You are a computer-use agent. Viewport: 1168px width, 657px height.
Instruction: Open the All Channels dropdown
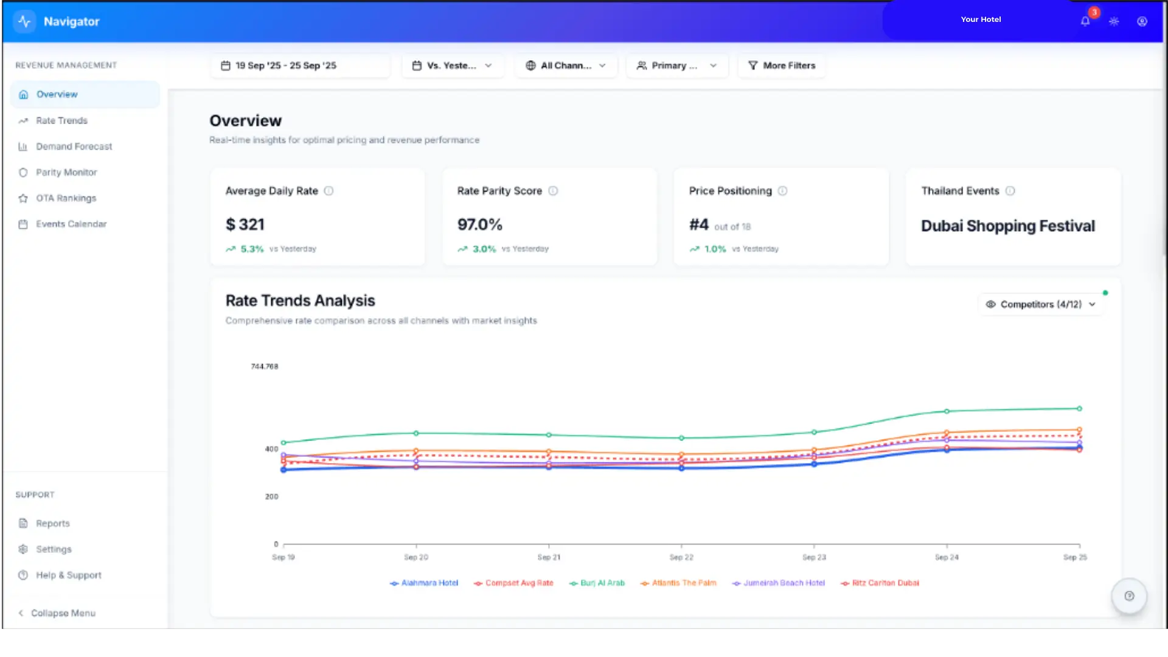coord(566,66)
